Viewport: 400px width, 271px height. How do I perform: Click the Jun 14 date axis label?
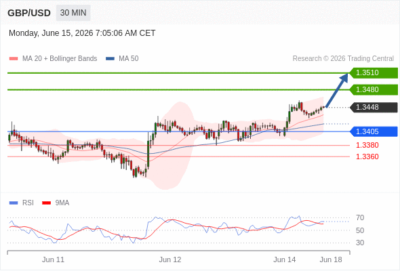285,259
